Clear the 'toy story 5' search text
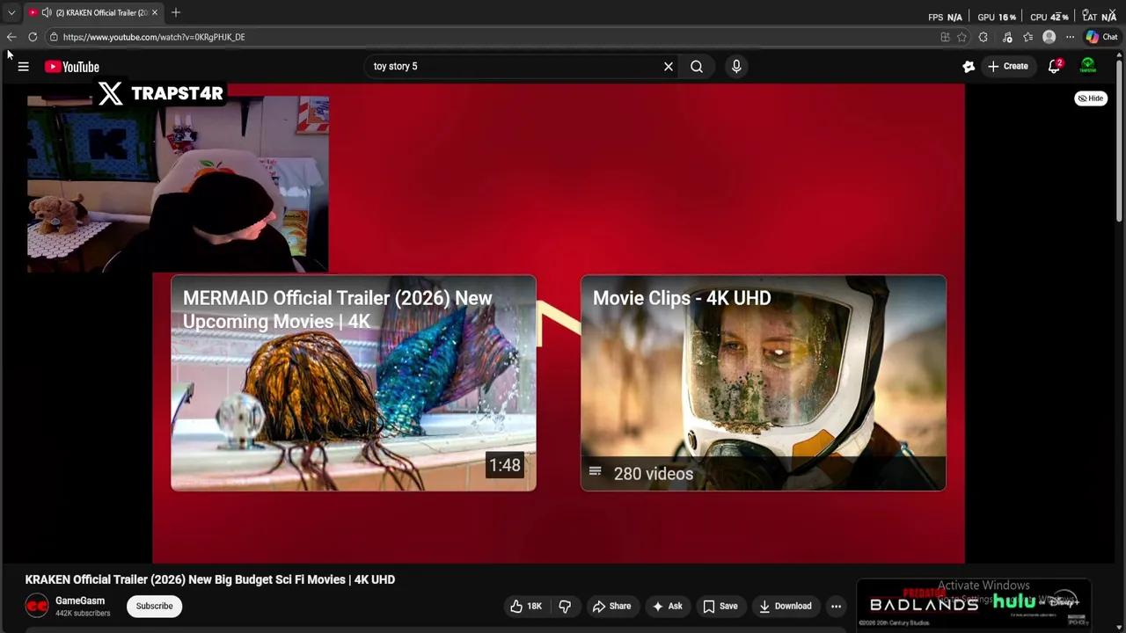Image resolution: width=1126 pixels, height=633 pixels. 669,66
